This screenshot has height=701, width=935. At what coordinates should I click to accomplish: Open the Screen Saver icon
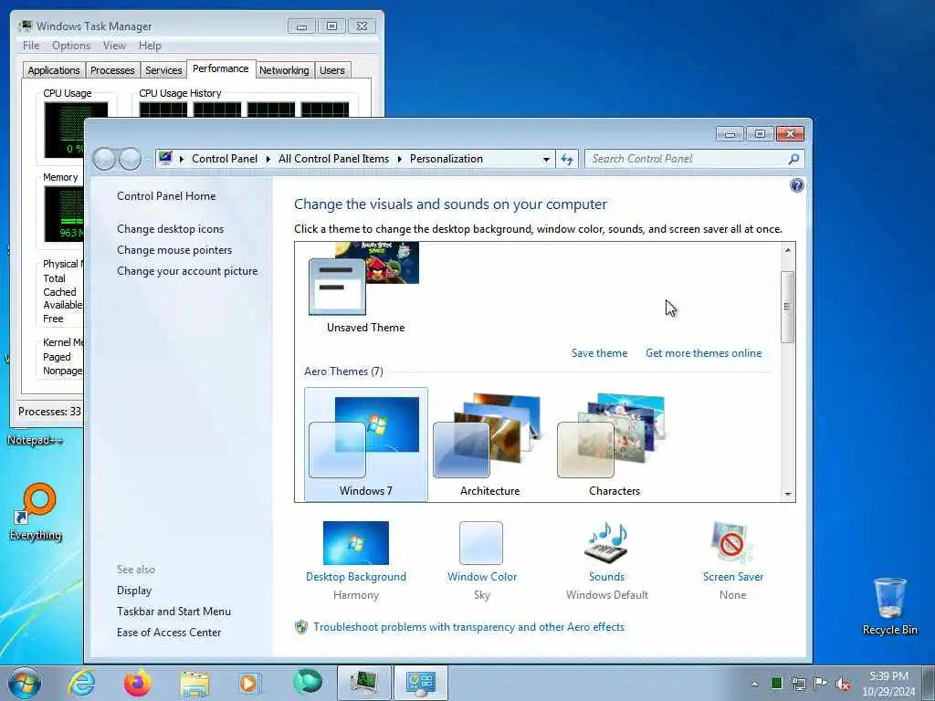(731, 542)
